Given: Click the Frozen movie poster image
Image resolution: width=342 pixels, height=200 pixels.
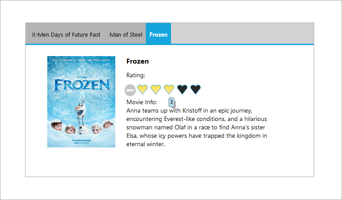Looking at the screenshot, I should pyautogui.click(x=81, y=102).
